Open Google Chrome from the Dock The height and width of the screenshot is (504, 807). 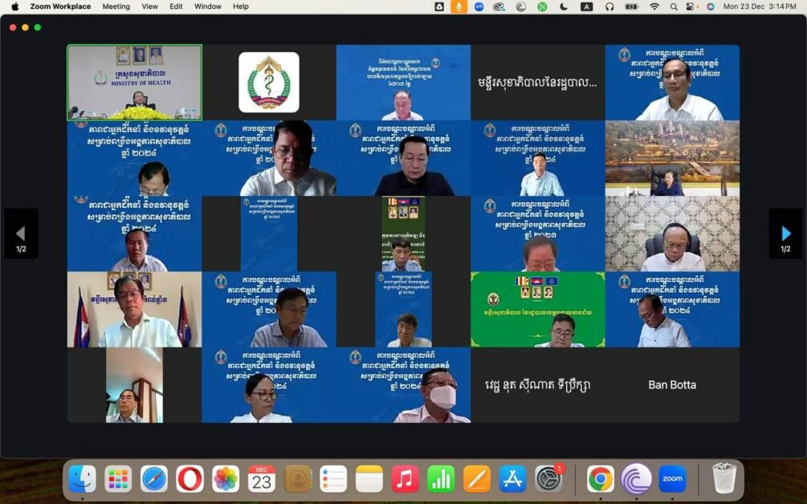[601, 479]
